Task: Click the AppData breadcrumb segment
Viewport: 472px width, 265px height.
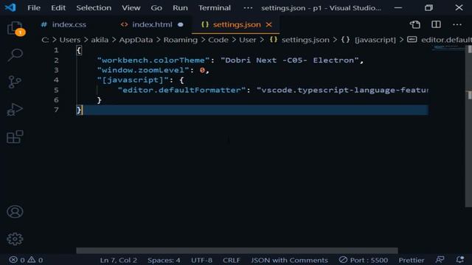Action: (136, 40)
